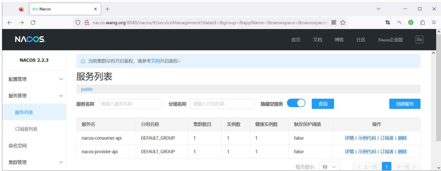Image resolution: width=441 pixels, height=171 pixels.
Task: Open 详情 for nacos-consumer-api
Action: [349, 138]
